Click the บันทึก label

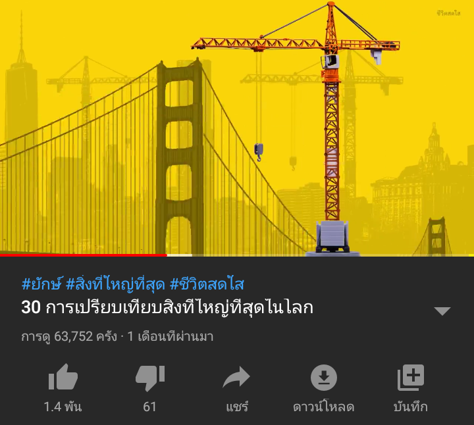(411, 407)
